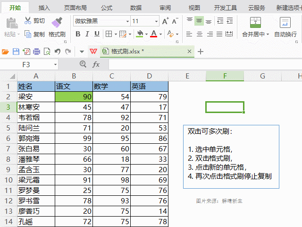Click the insert function fx button

click(96, 64)
